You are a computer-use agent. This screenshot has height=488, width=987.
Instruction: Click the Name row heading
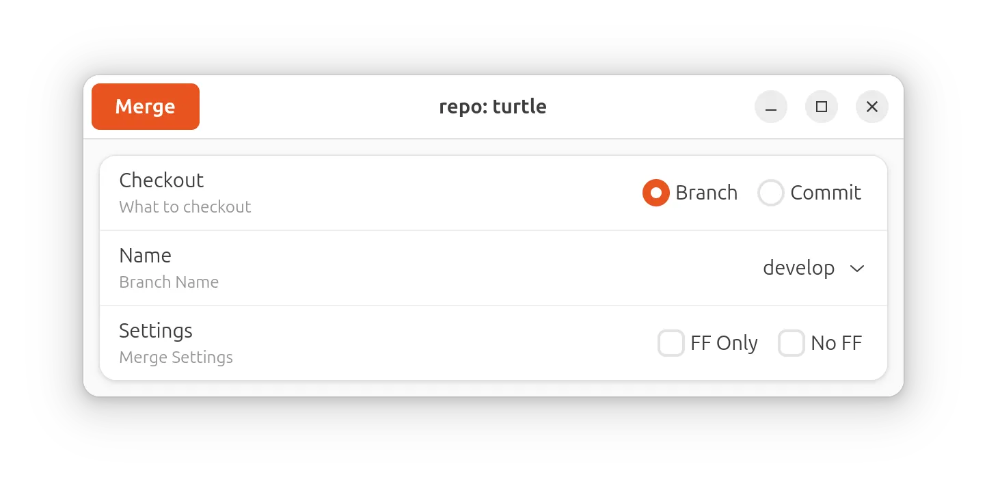click(x=145, y=256)
